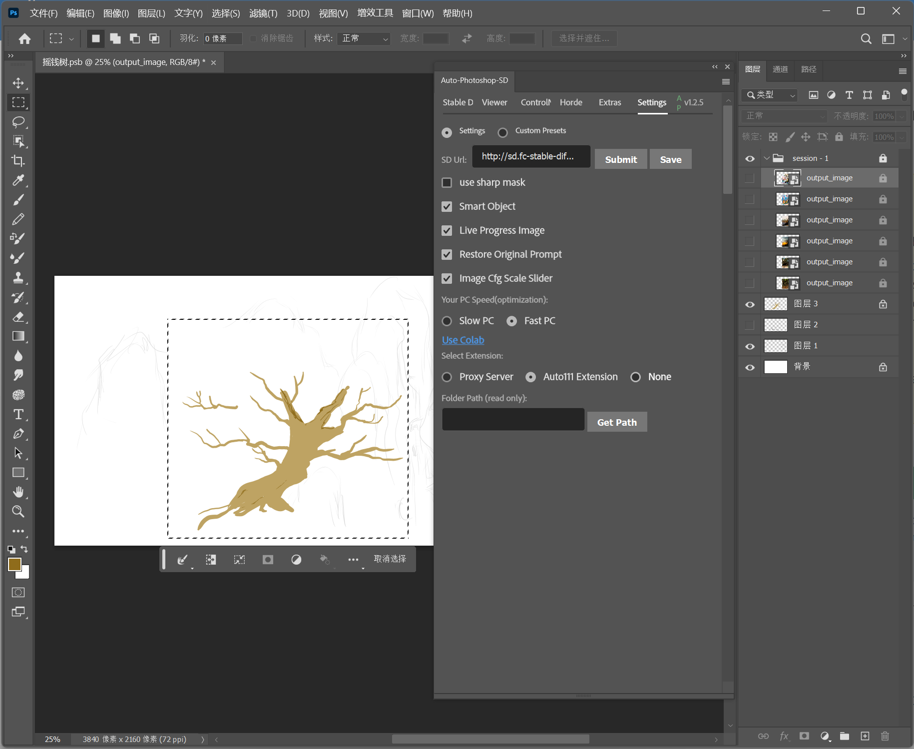914x749 pixels.
Task: Click the Use Colab link
Action: [463, 340]
